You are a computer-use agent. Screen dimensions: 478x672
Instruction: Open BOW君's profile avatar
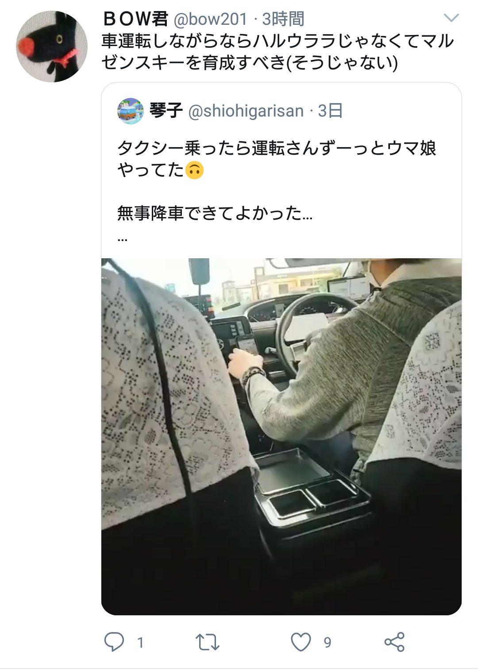click(52, 46)
